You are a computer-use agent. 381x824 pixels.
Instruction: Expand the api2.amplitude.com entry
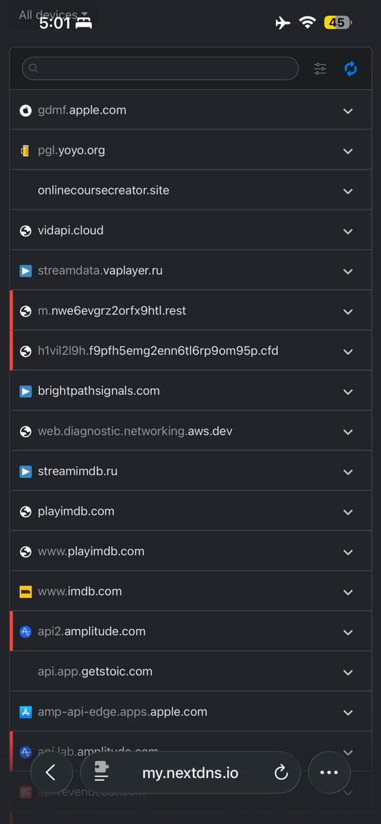coord(348,632)
